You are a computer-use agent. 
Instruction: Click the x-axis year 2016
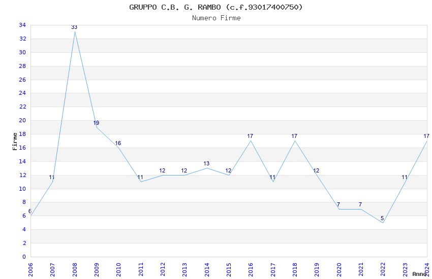click(x=251, y=270)
